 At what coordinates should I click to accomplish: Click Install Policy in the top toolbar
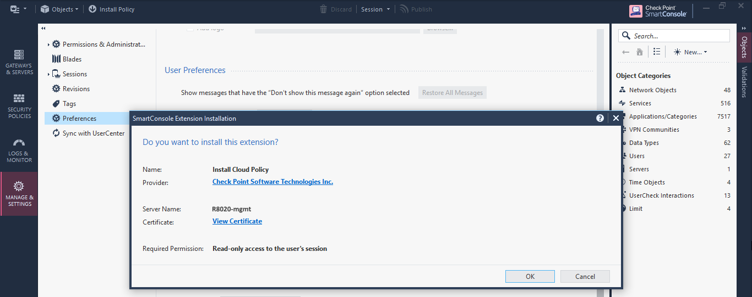(111, 9)
